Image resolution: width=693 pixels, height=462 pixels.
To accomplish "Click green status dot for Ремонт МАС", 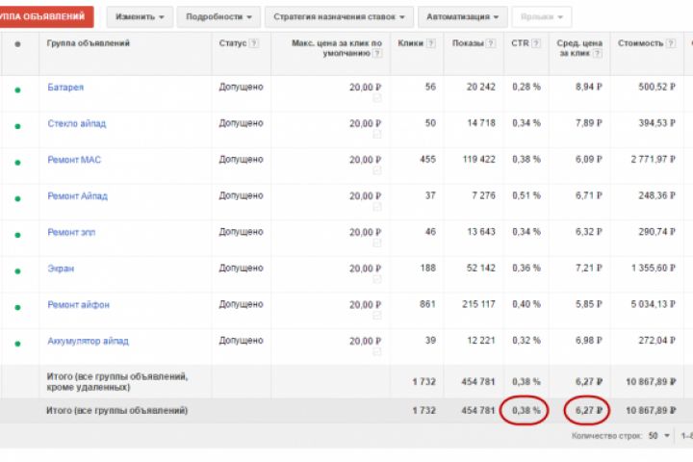I will click(x=17, y=161).
